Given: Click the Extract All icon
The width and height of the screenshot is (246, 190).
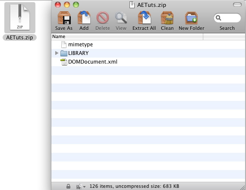Looking at the screenshot, I should point(144,17).
